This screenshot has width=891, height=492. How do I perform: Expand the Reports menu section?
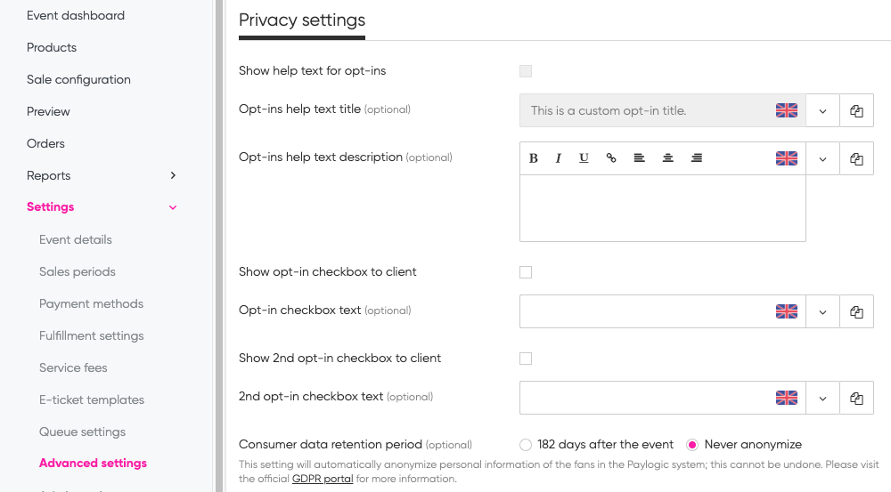(173, 175)
